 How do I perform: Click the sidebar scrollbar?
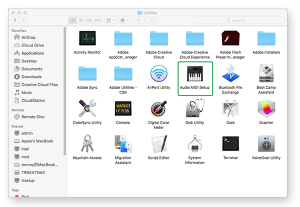pyautogui.click(x=64, y=91)
